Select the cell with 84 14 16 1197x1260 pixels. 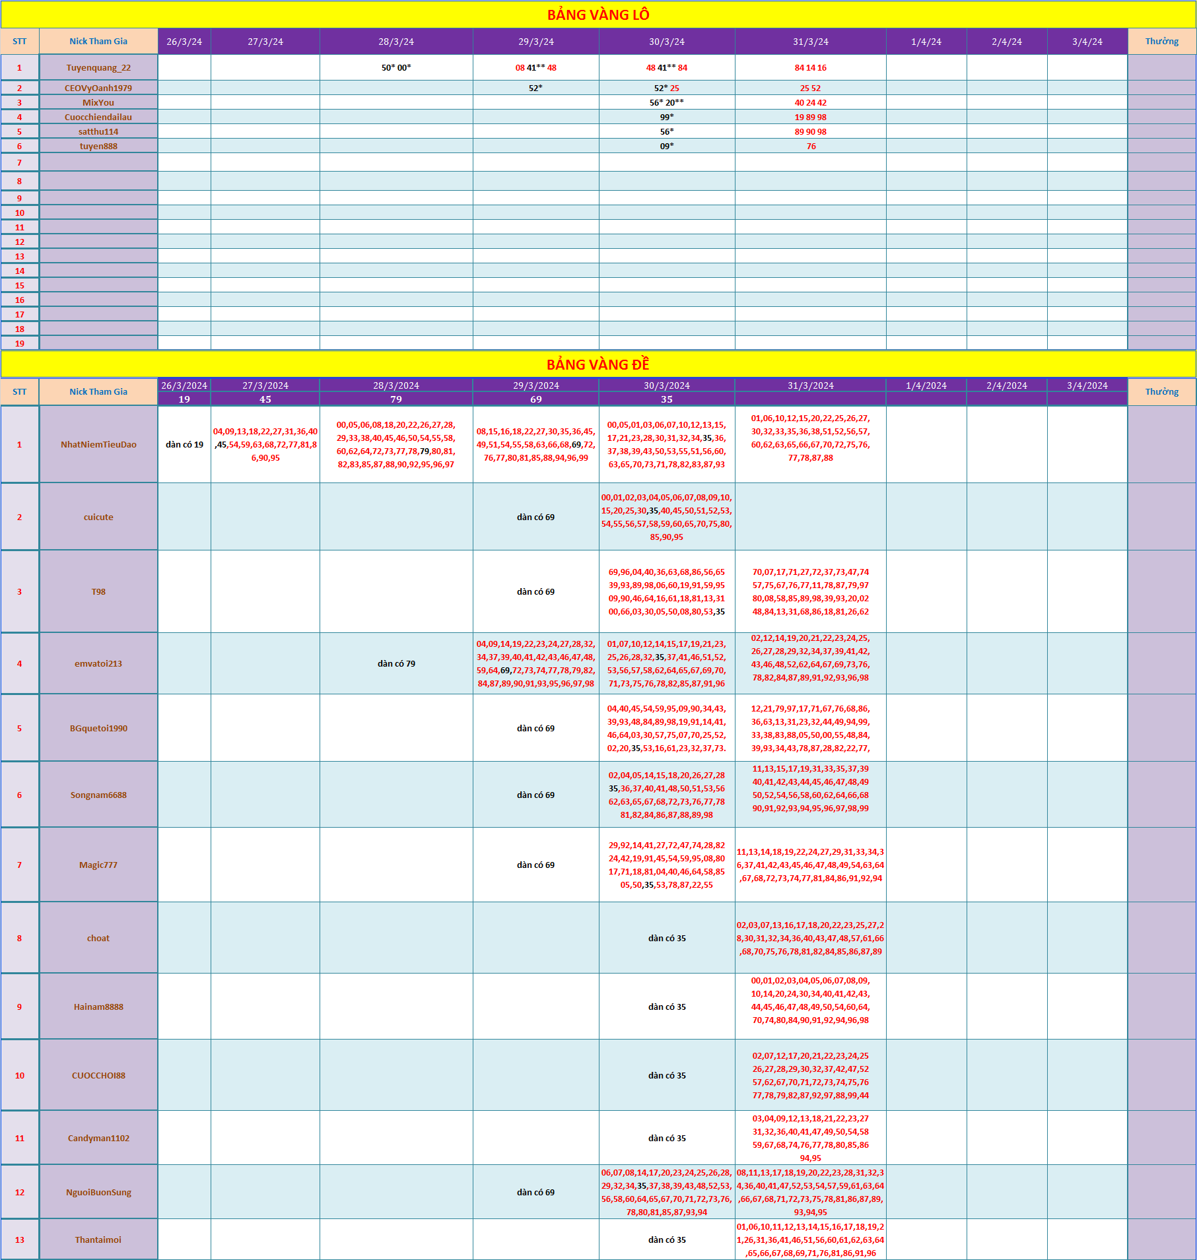(x=811, y=67)
